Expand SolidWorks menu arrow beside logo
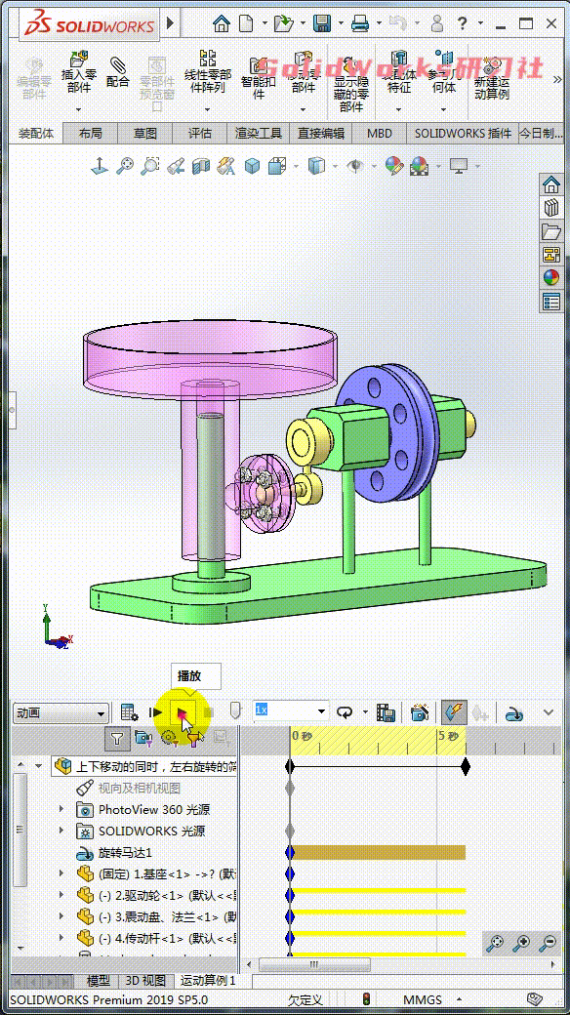Screen dimensions: 570x1015 [171, 24]
